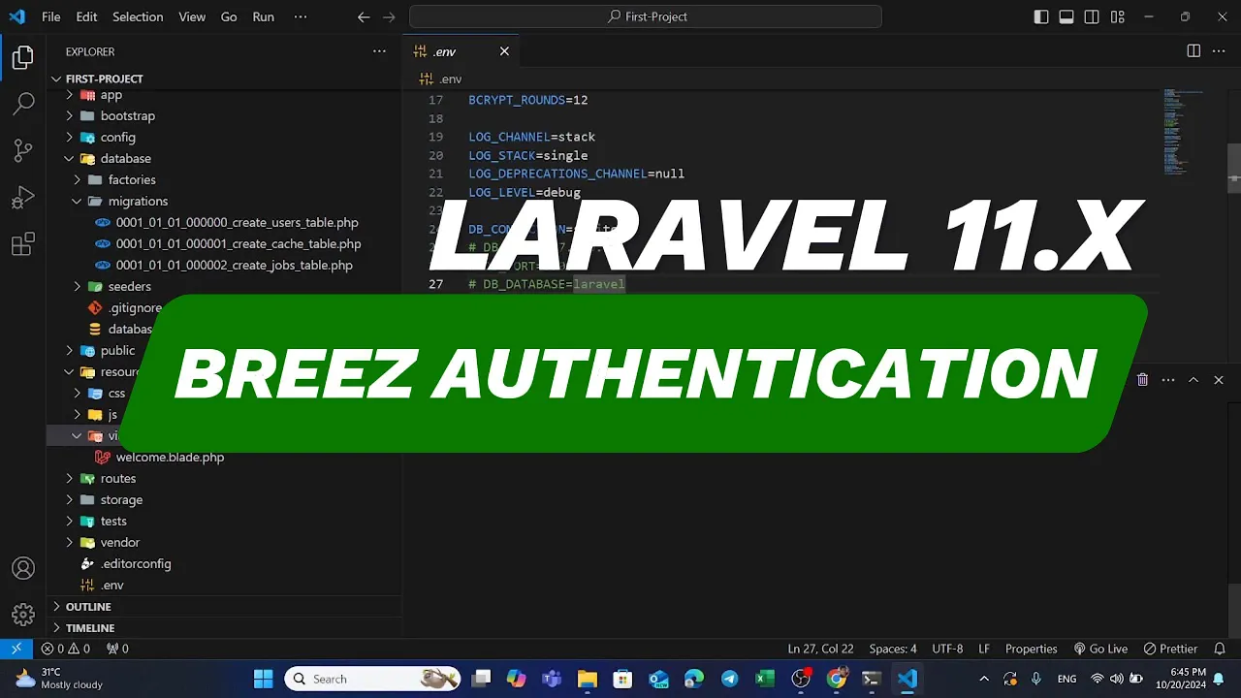Open welcome.blade.php file
The width and height of the screenshot is (1241, 698).
pyautogui.click(x=170, y=457)
